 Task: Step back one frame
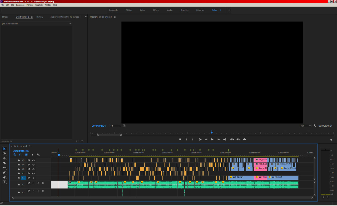206,140
